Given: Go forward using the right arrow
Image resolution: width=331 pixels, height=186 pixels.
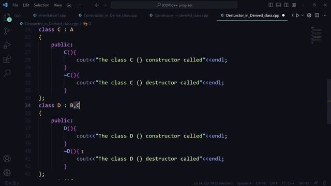Looking at the screenshot, I should [x=104, y=5].
